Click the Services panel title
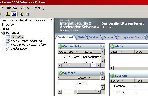The image size is (148, 96). coord(69,73)
